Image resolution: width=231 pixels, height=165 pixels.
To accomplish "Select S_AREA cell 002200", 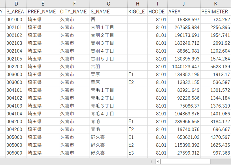I will (16, 66).
